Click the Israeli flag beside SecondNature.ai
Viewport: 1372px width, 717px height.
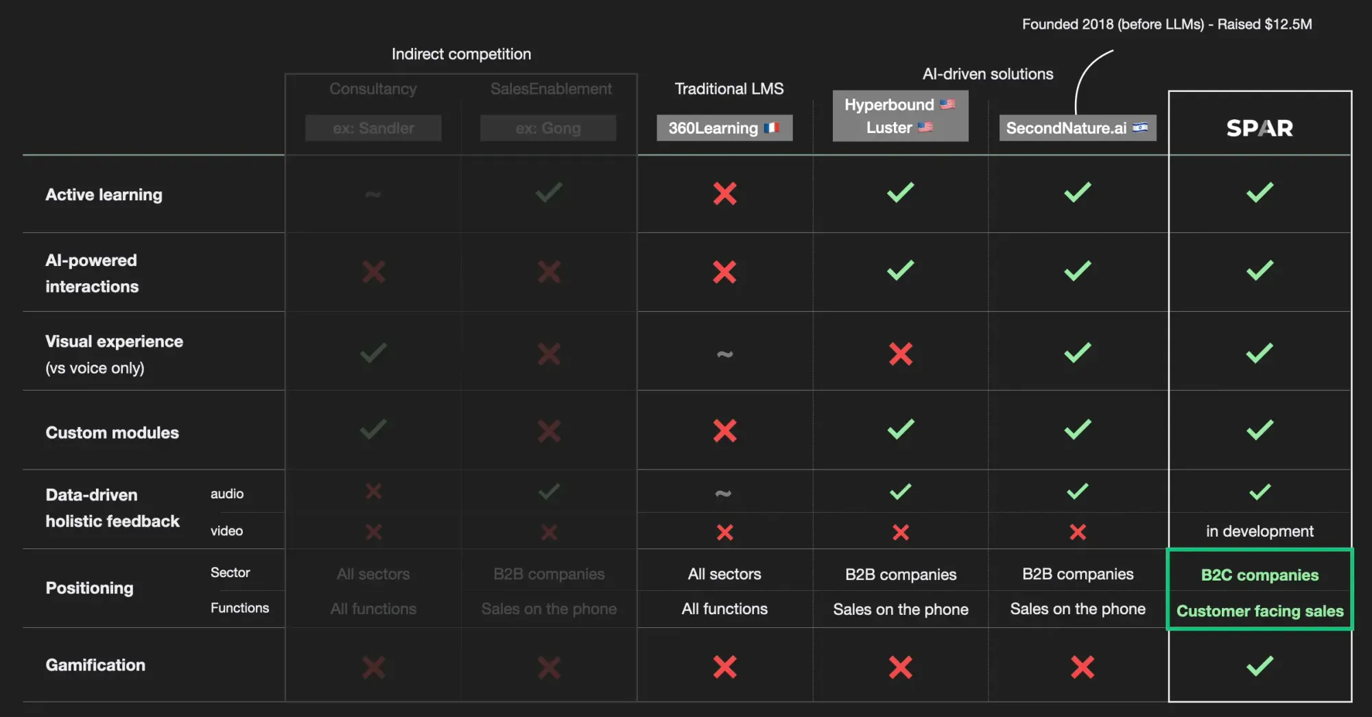coord(1140,128)
